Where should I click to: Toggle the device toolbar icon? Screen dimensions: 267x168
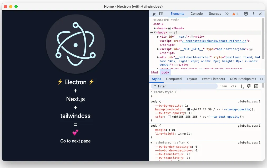[161, 13]
